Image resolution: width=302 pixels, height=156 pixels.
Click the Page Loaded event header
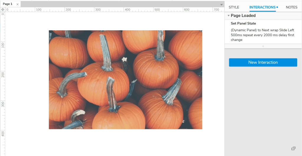tap(243, 16)
